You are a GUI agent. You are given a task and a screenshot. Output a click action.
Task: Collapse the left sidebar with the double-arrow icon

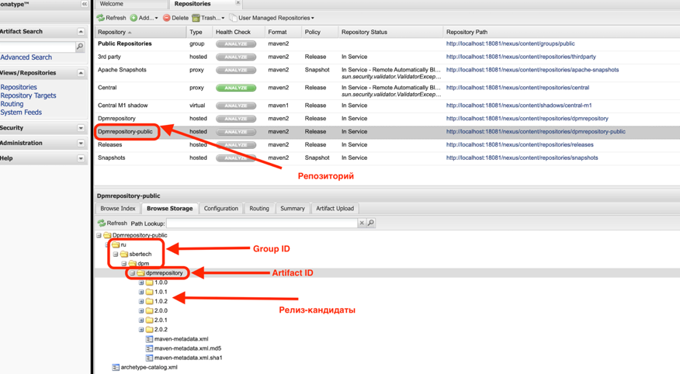click(85, 4)
